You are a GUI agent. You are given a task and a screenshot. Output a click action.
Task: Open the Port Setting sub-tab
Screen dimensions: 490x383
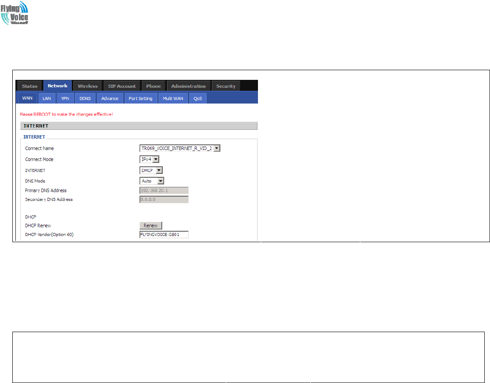coord(140,98)
